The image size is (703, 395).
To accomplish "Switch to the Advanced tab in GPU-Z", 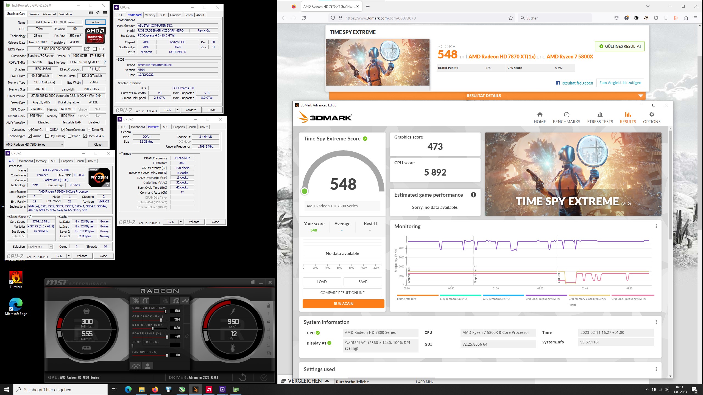I will pyautogui.click(x=49, y=14).
